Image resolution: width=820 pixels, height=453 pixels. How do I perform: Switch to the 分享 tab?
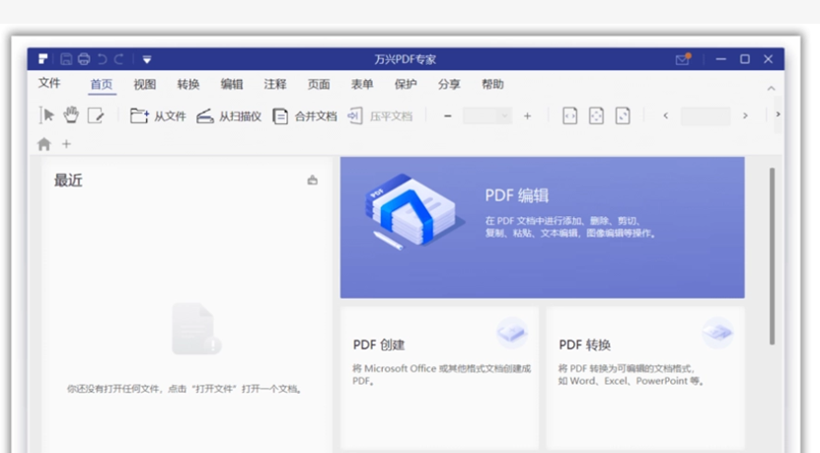[x=449, y=84]
